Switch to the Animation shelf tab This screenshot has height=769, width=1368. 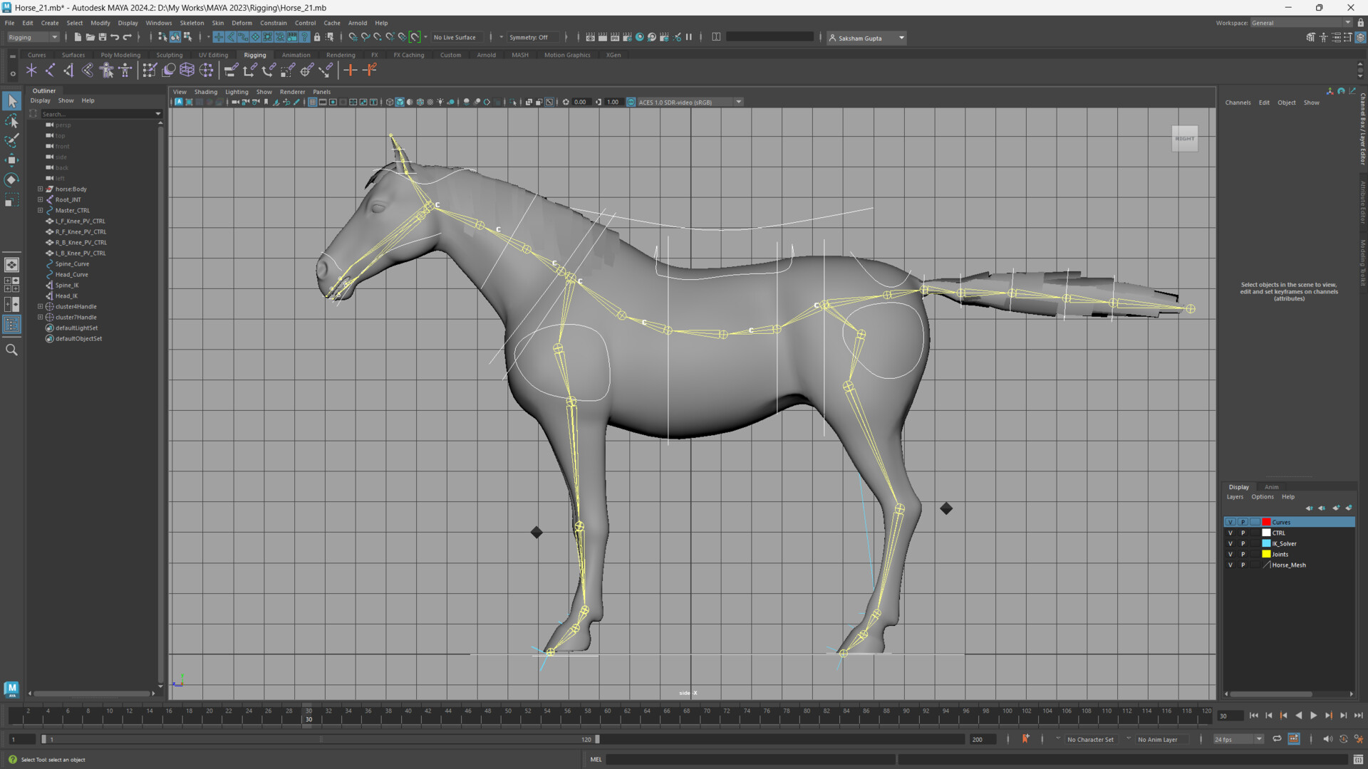[x=296, y=55]
